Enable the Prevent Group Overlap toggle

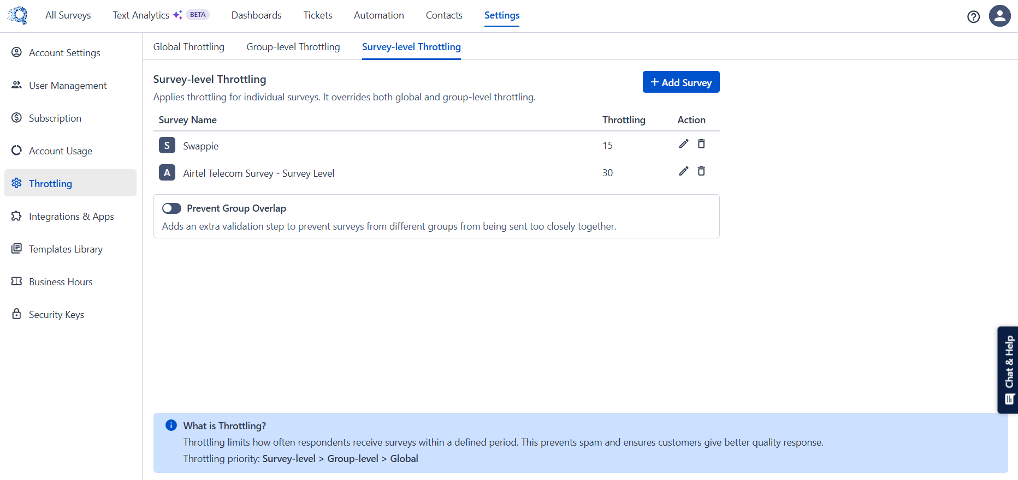(171, 208)
